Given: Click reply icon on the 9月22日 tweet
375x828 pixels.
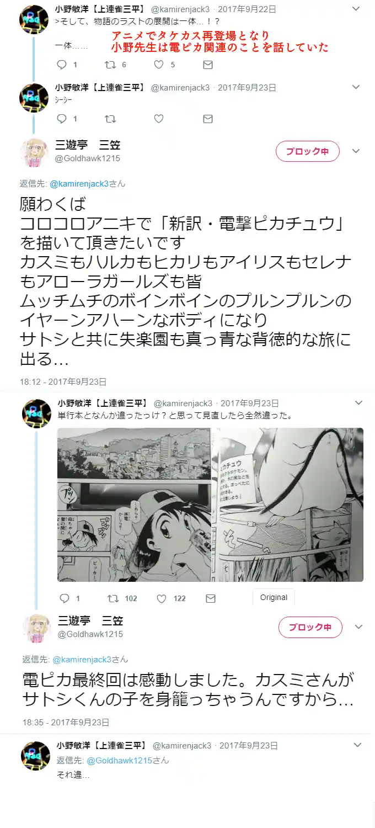Looking at the screenshot, I should click(62, 65).
